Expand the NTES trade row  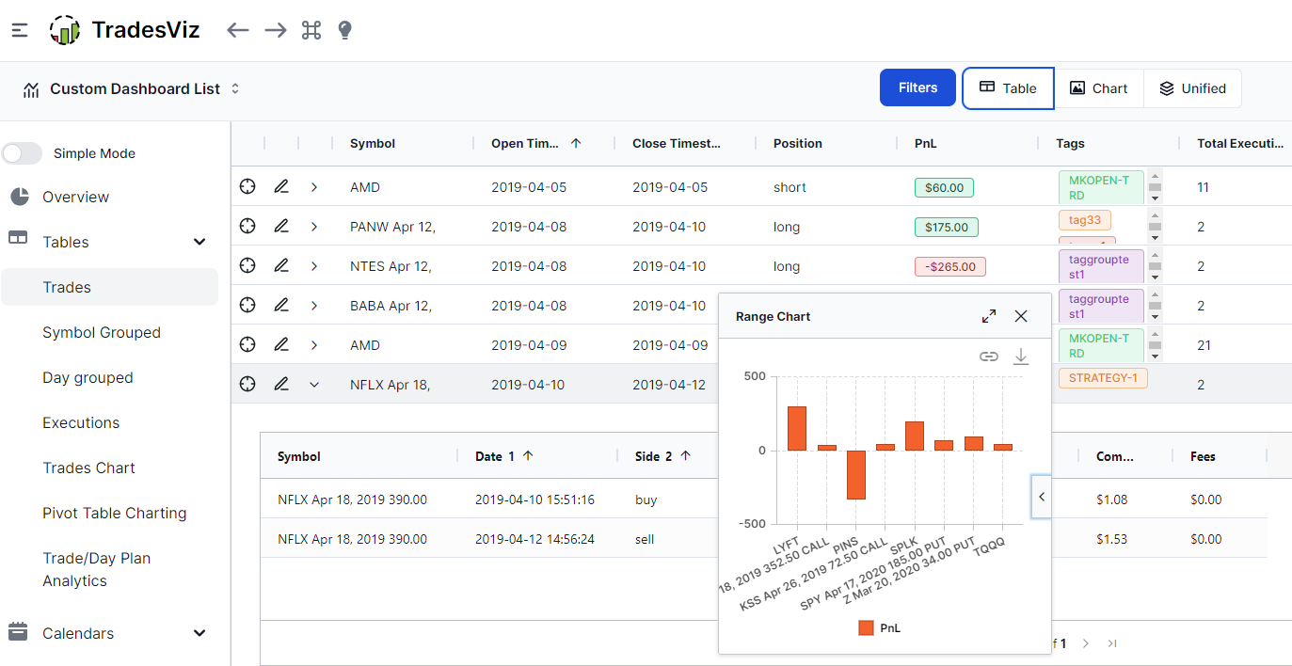(314, 266)
